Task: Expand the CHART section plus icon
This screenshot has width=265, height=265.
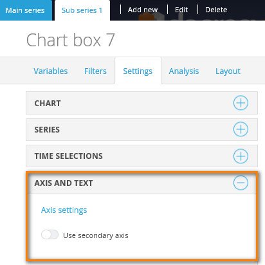Action: [241, 103]
